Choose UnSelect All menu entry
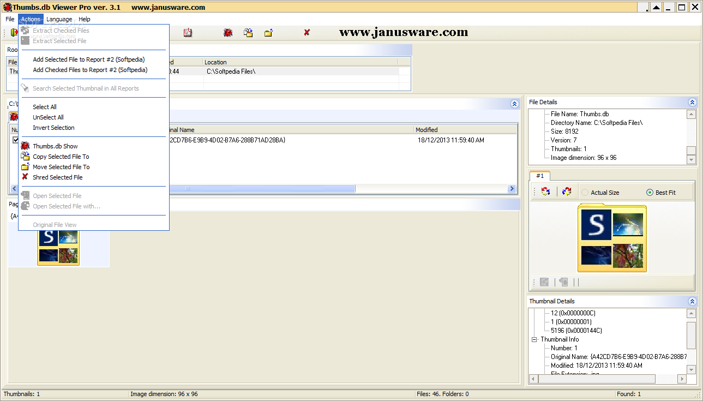The image size is (703, 401). [94, 117]
